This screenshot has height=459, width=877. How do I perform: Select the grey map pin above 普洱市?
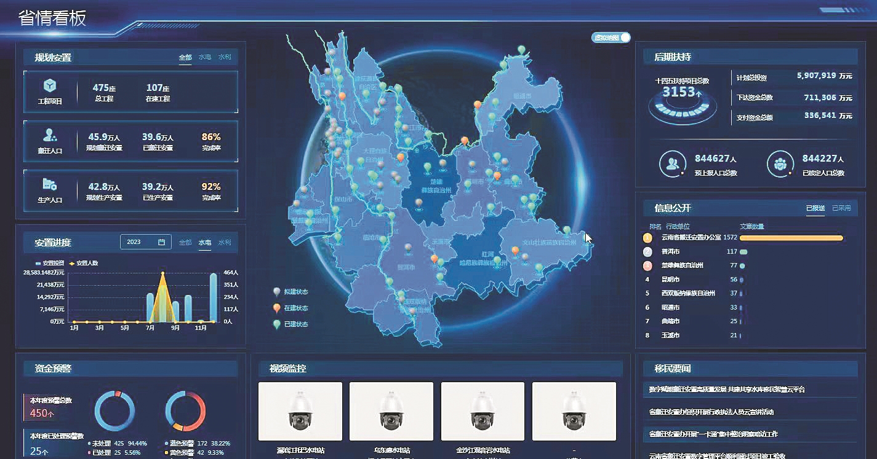407,248
